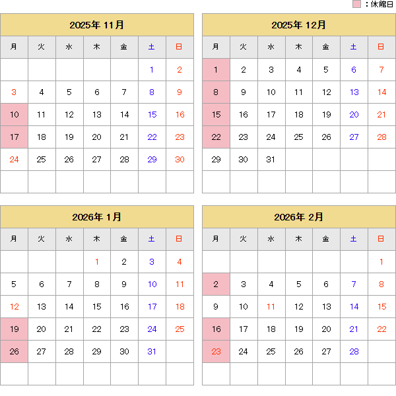Select December 31, 2025
This screenshot has height=396, width=396.
[271, 160]
